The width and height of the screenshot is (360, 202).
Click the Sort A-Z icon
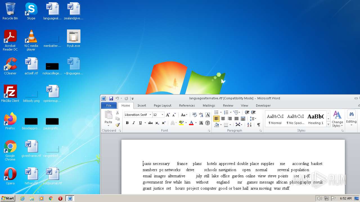(x=249, y=125)
